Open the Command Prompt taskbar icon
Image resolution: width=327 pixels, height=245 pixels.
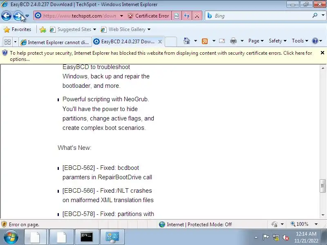coord(87,237)
